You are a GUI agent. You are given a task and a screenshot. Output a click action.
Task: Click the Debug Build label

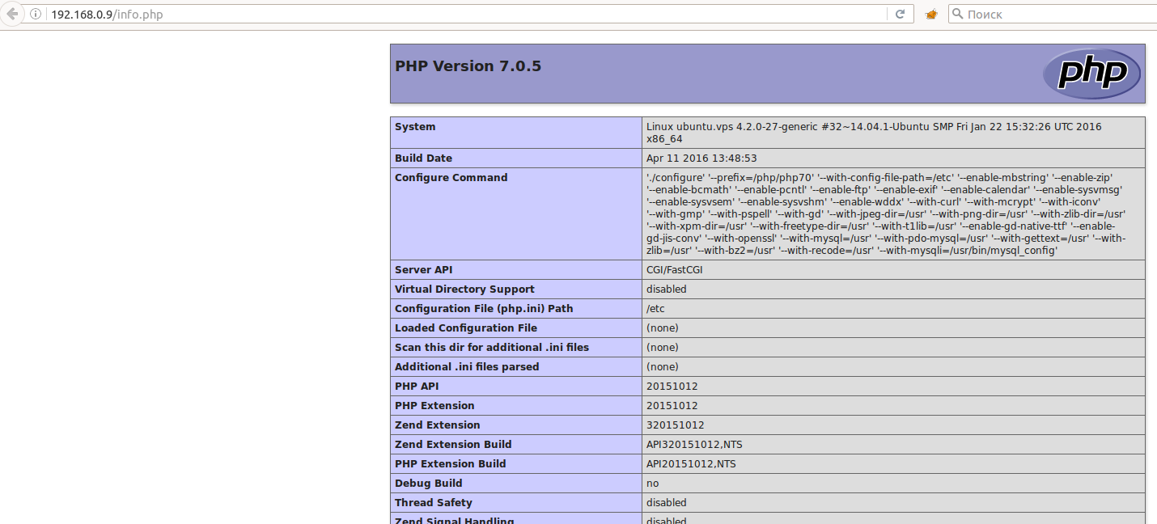coord(429,484)
